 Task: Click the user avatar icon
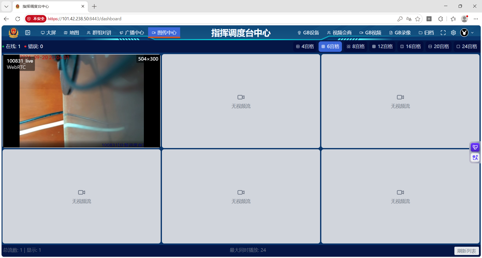click(x=464, y=33)
